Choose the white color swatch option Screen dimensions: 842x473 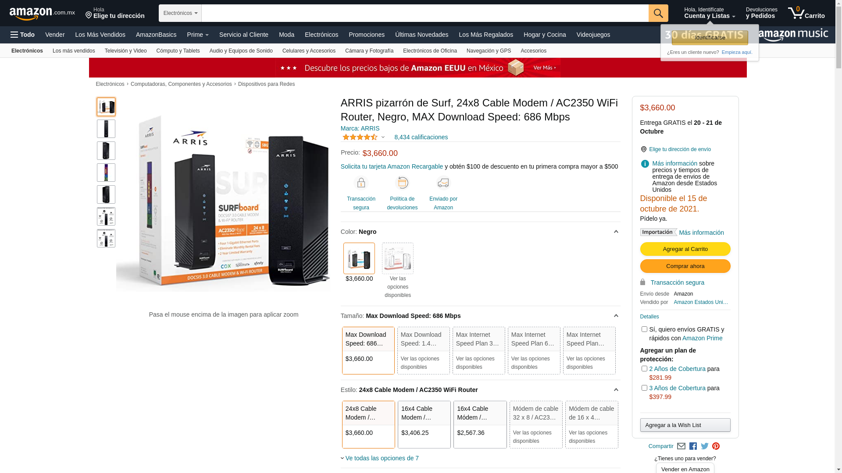397,258
